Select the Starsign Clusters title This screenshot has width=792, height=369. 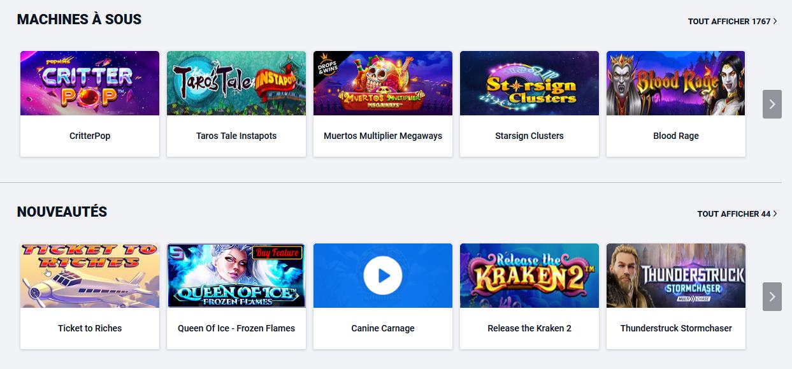tap(529, 136)
